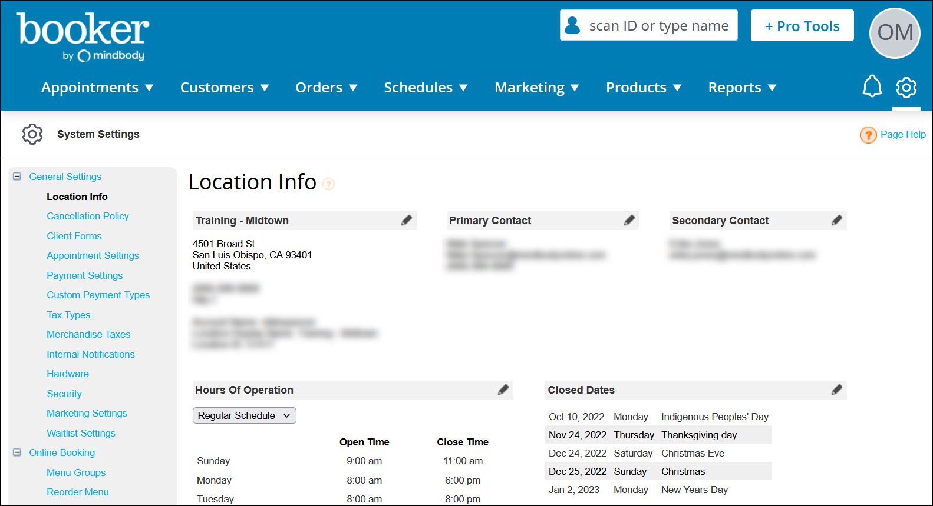Edit Training - Midtown location details pencil
The image size is (933, 506).
[407, 220]
